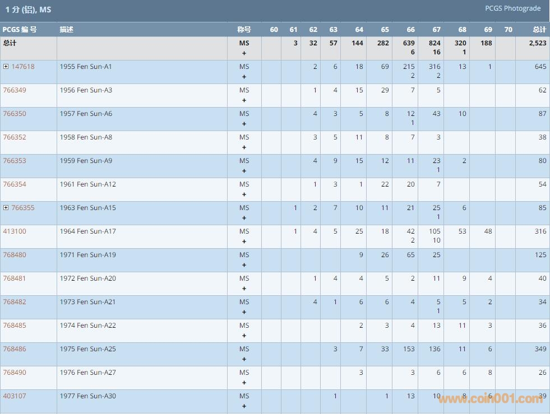Open the PCGS Photograde link

512,8
